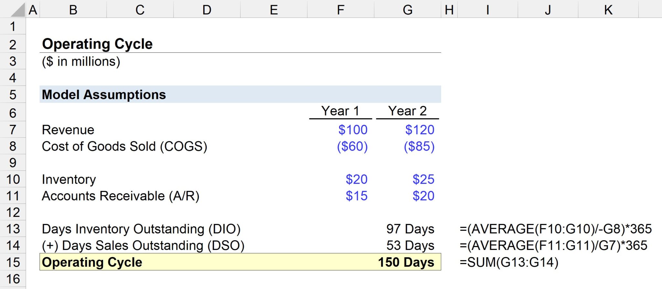Click the Year 2 column header label
Screen dimensions: 662x289
407,111
